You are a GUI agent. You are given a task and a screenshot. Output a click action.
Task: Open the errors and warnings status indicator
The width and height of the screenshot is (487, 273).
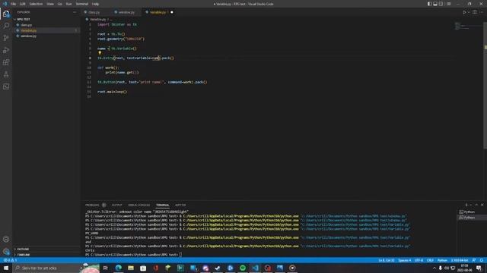coord(10,260)
